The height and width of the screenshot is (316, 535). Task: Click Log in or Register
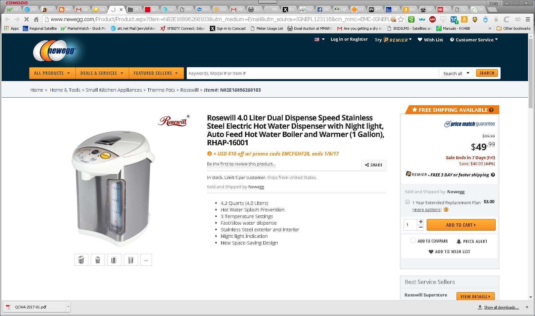click(349, 39)
